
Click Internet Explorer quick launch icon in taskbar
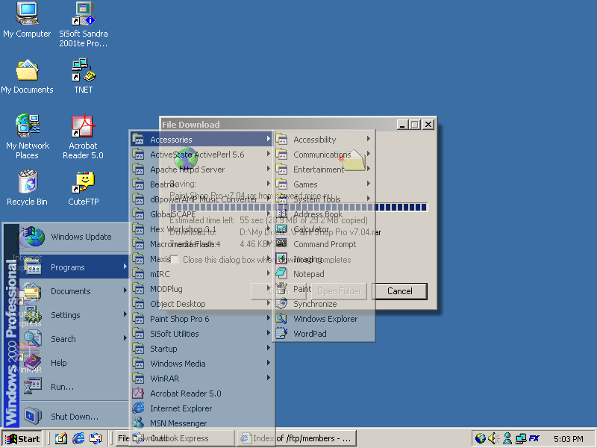coord(78,438)
